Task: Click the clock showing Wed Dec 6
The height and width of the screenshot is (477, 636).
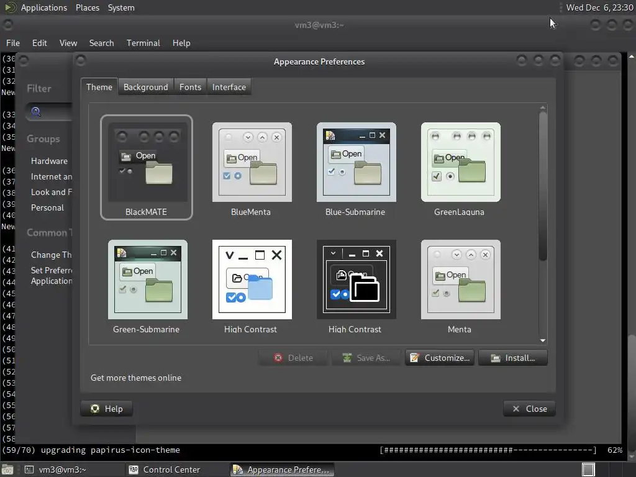Action: [599, 7]
